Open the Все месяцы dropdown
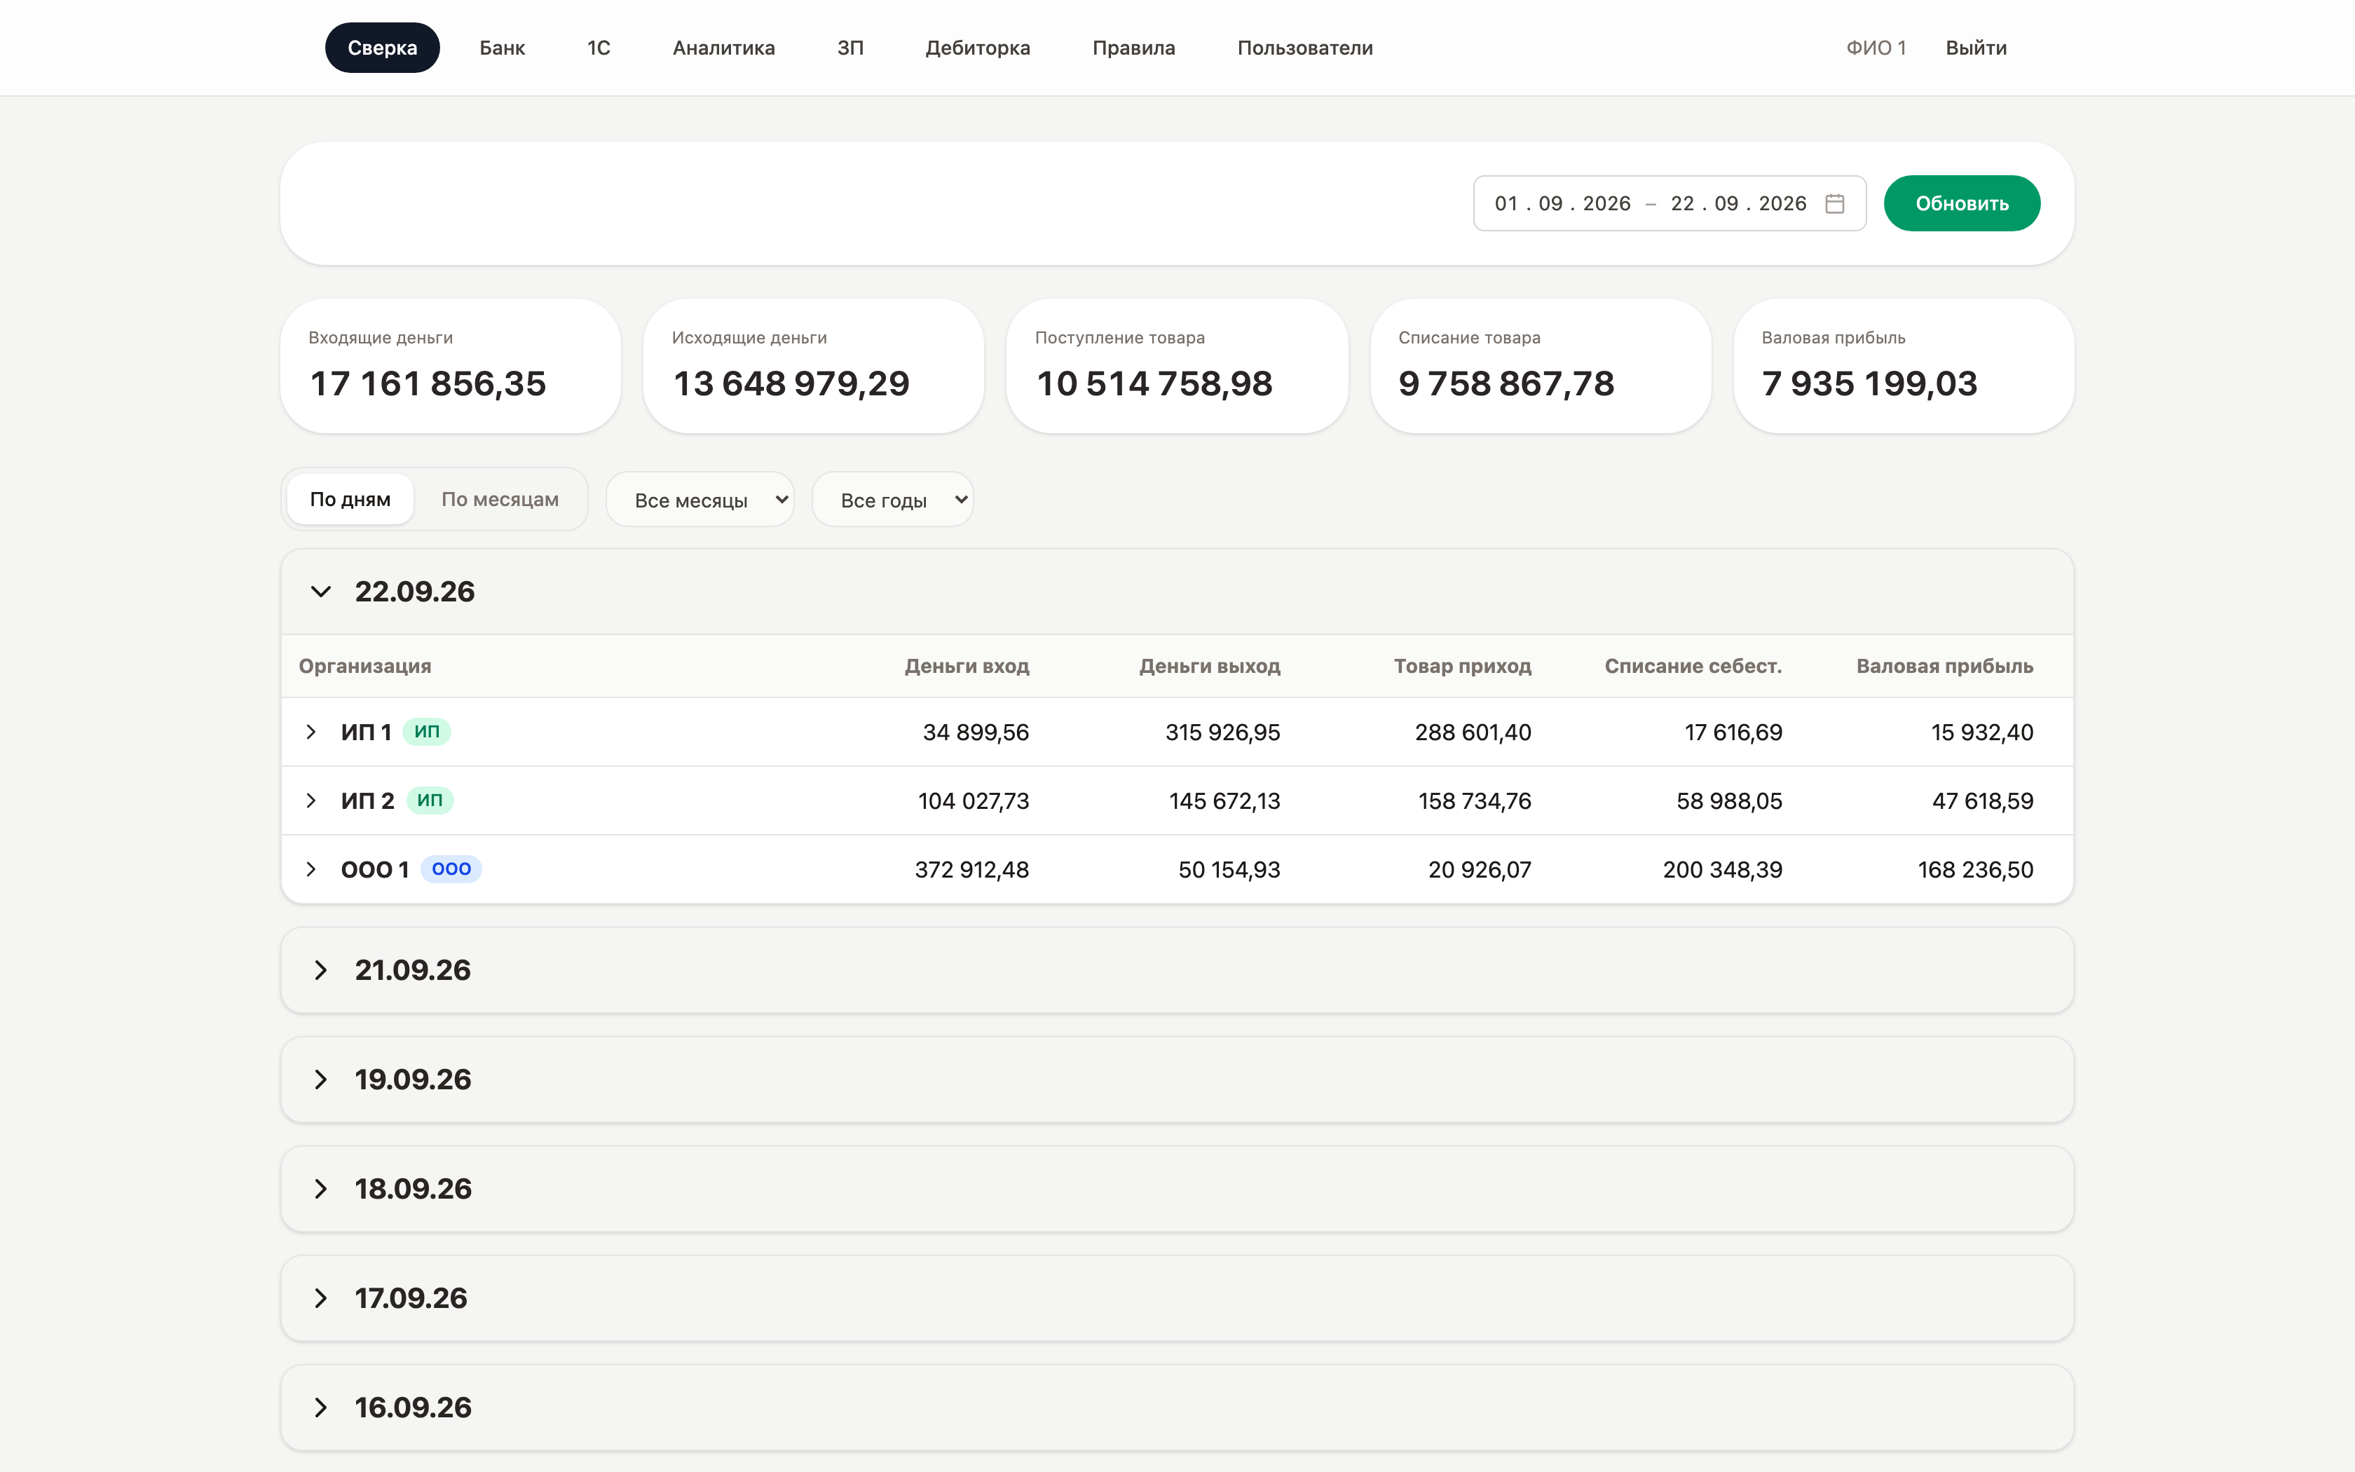Screen dimensions: 2355x1472 pyautogui.click(x=699, y=499)
